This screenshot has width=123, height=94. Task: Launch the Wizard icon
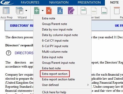click(x=19, y=11)
